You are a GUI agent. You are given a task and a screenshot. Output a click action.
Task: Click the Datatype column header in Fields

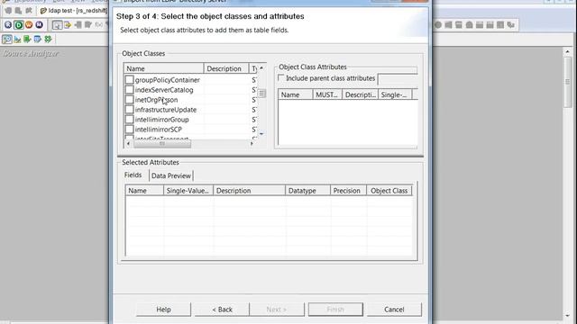point(307,191)
